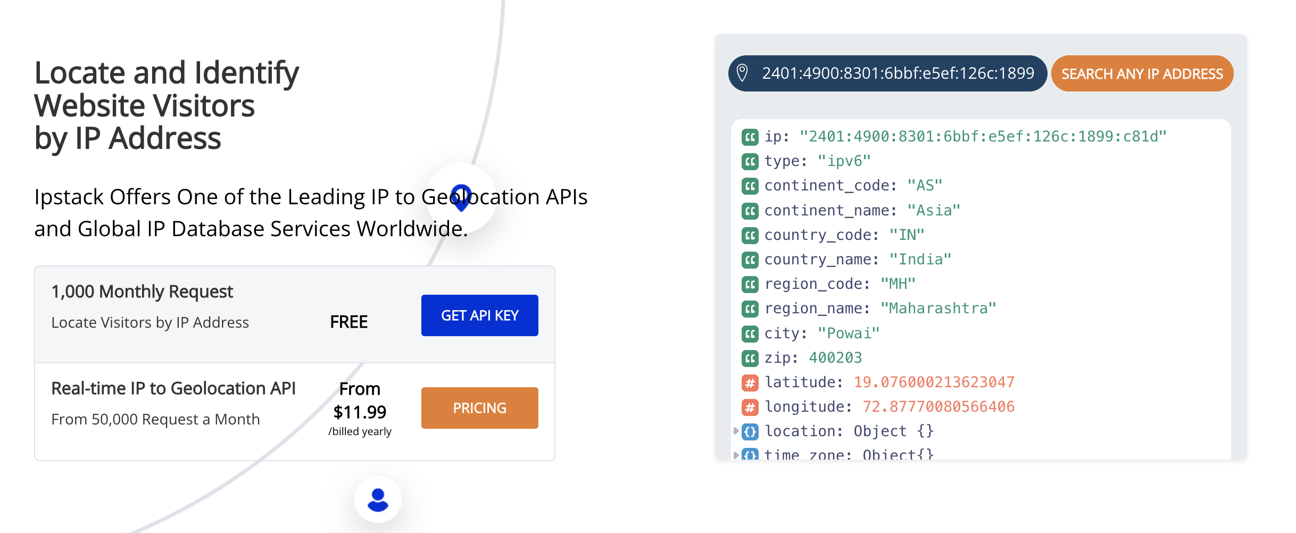Select the country_code value "IN"
Viewport: 1296px width, 533px height.
tap(907, 235)
